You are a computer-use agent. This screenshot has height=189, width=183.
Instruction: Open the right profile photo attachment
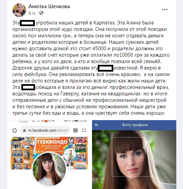click(134, 154)
